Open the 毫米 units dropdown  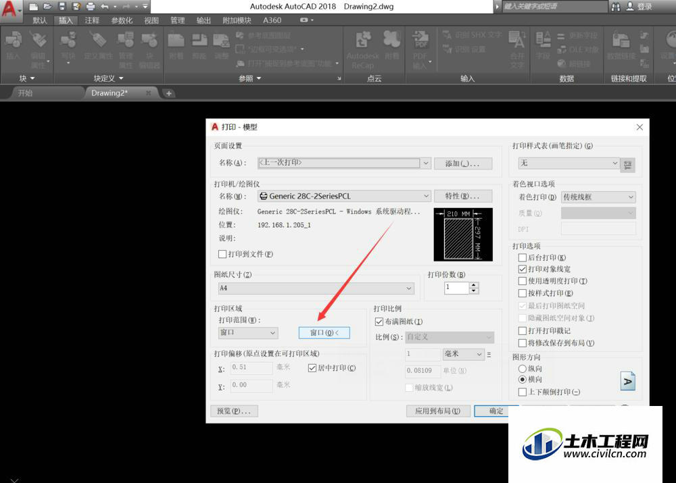pos(463,354)
